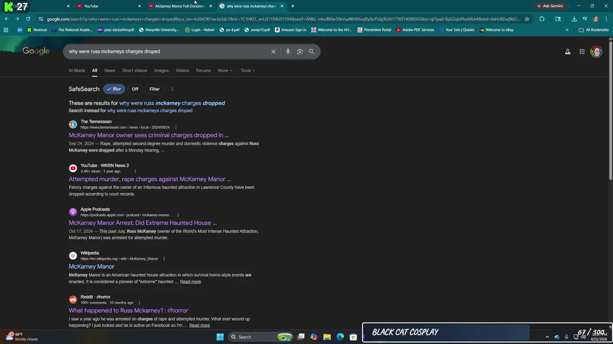
Task: Open more options for the Reddit result
Action: point(139,303)
